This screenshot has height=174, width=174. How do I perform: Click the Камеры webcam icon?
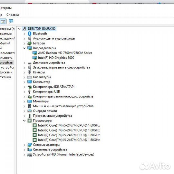[x=29, y=72]
